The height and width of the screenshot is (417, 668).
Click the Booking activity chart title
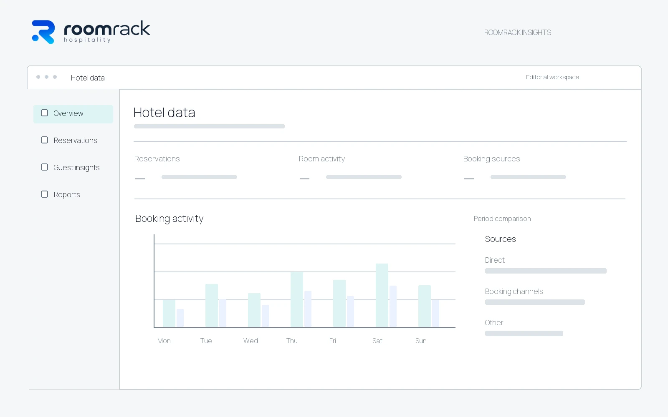(169, 219)
